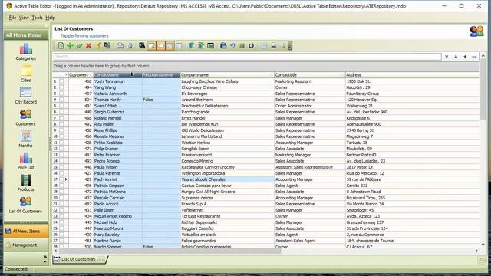Click into the Search input field
The image size is (491, 276).
[x=247, y=57]
